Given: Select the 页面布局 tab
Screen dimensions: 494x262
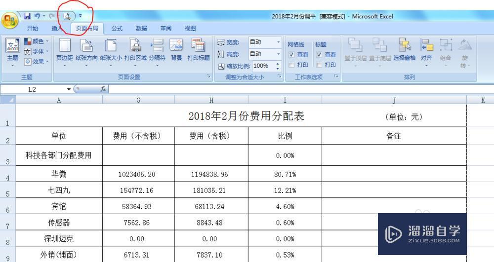Looking at the screenshot, I should coord(87,28).
